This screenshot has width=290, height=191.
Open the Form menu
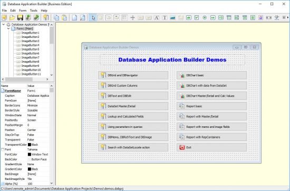[x=23, y=11]
